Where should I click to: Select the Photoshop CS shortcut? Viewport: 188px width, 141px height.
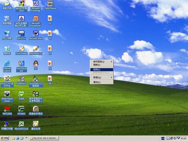[36, 50]
